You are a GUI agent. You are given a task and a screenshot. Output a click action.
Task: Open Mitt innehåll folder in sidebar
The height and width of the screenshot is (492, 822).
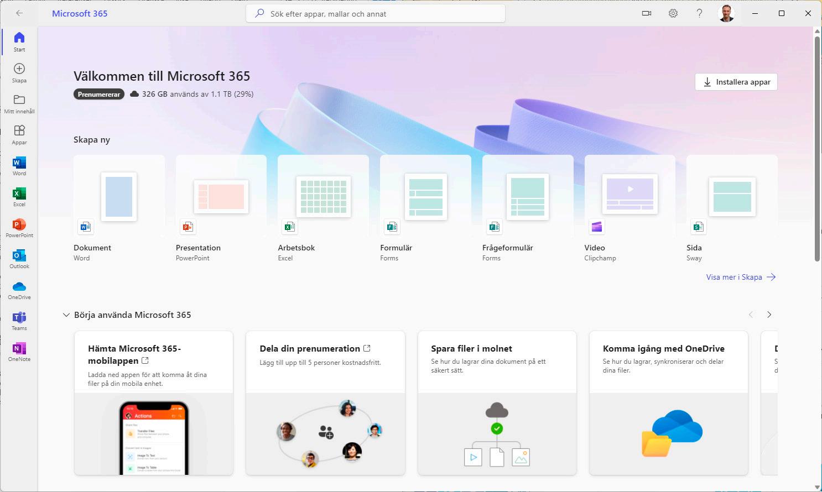[x=19, y=103]
